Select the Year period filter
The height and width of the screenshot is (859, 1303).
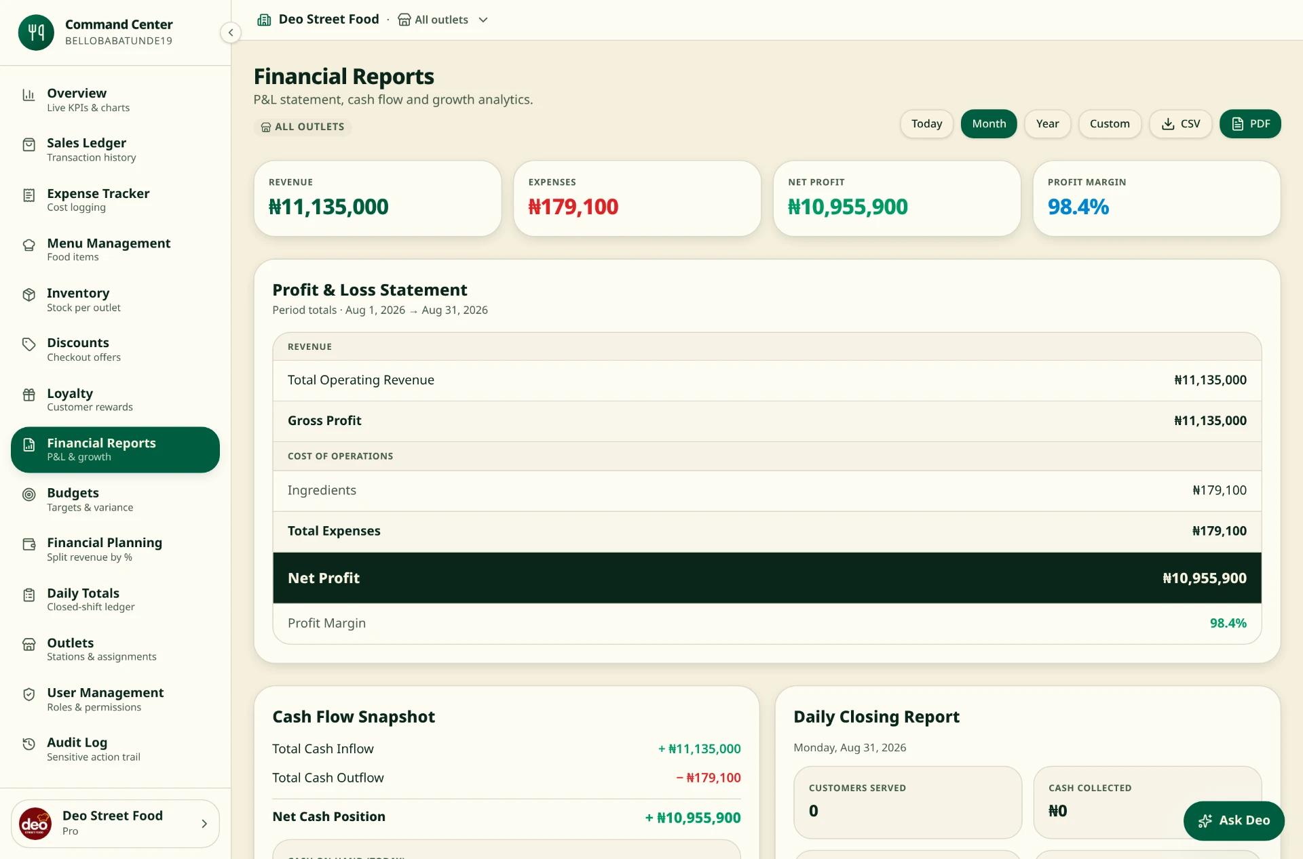tap(1047, 123)
